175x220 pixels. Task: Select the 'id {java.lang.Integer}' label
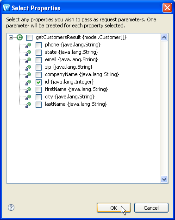[x=69, y=82]
